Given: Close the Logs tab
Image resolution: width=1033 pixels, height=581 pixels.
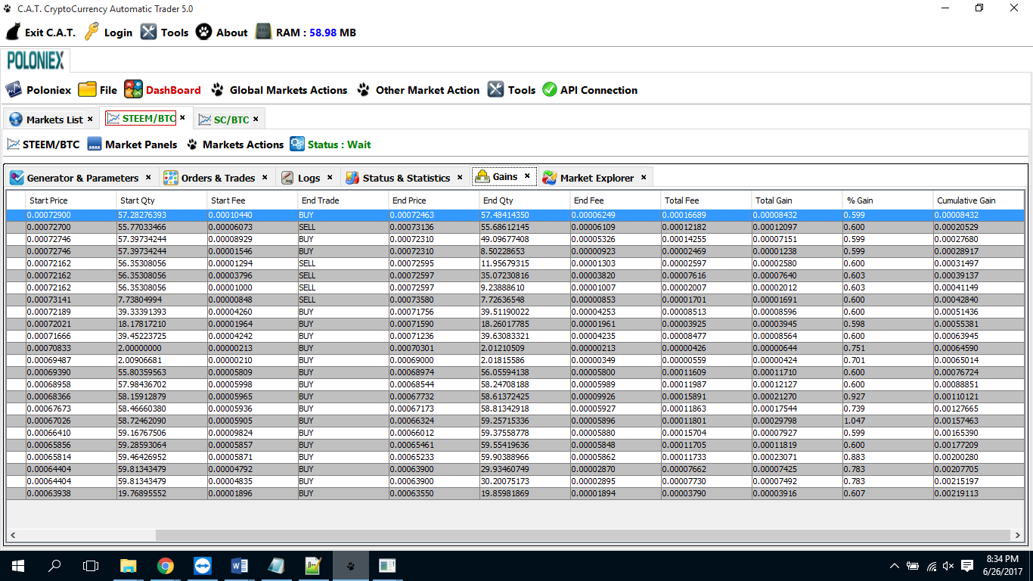Looking at the screenshot, I should tap(330, 178).
